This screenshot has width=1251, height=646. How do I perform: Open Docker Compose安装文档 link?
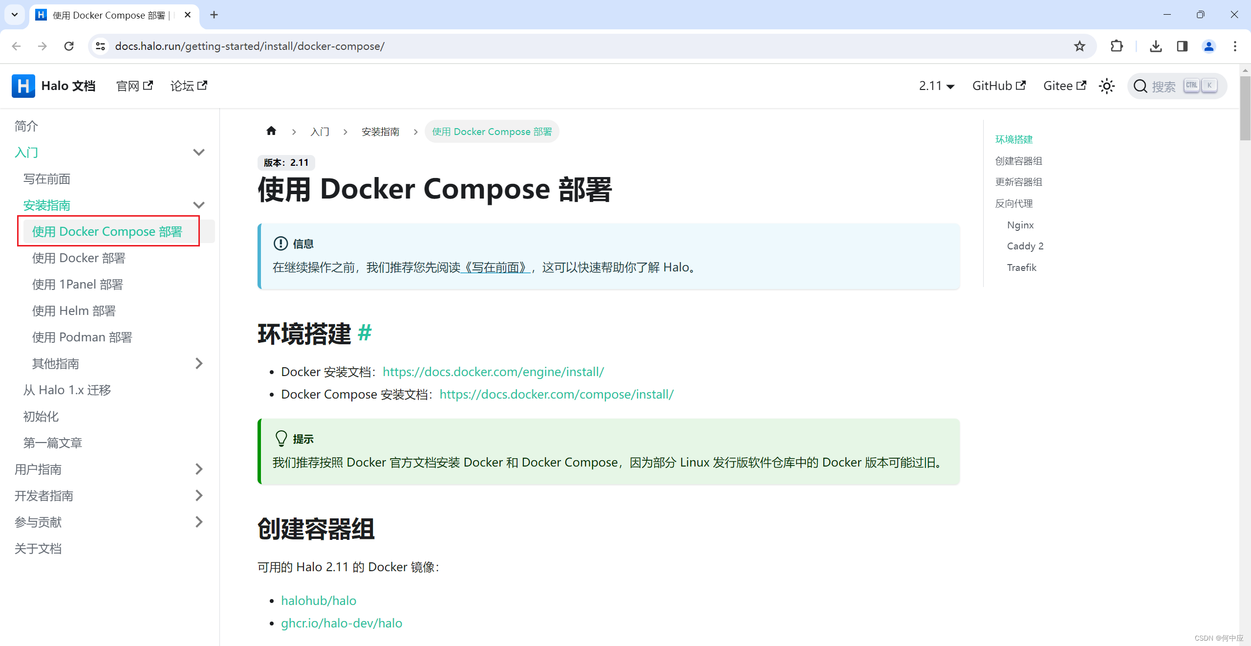557,394
